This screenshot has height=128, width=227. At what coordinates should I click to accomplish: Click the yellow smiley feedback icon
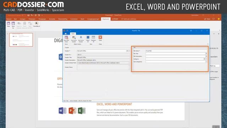point(218,19)
